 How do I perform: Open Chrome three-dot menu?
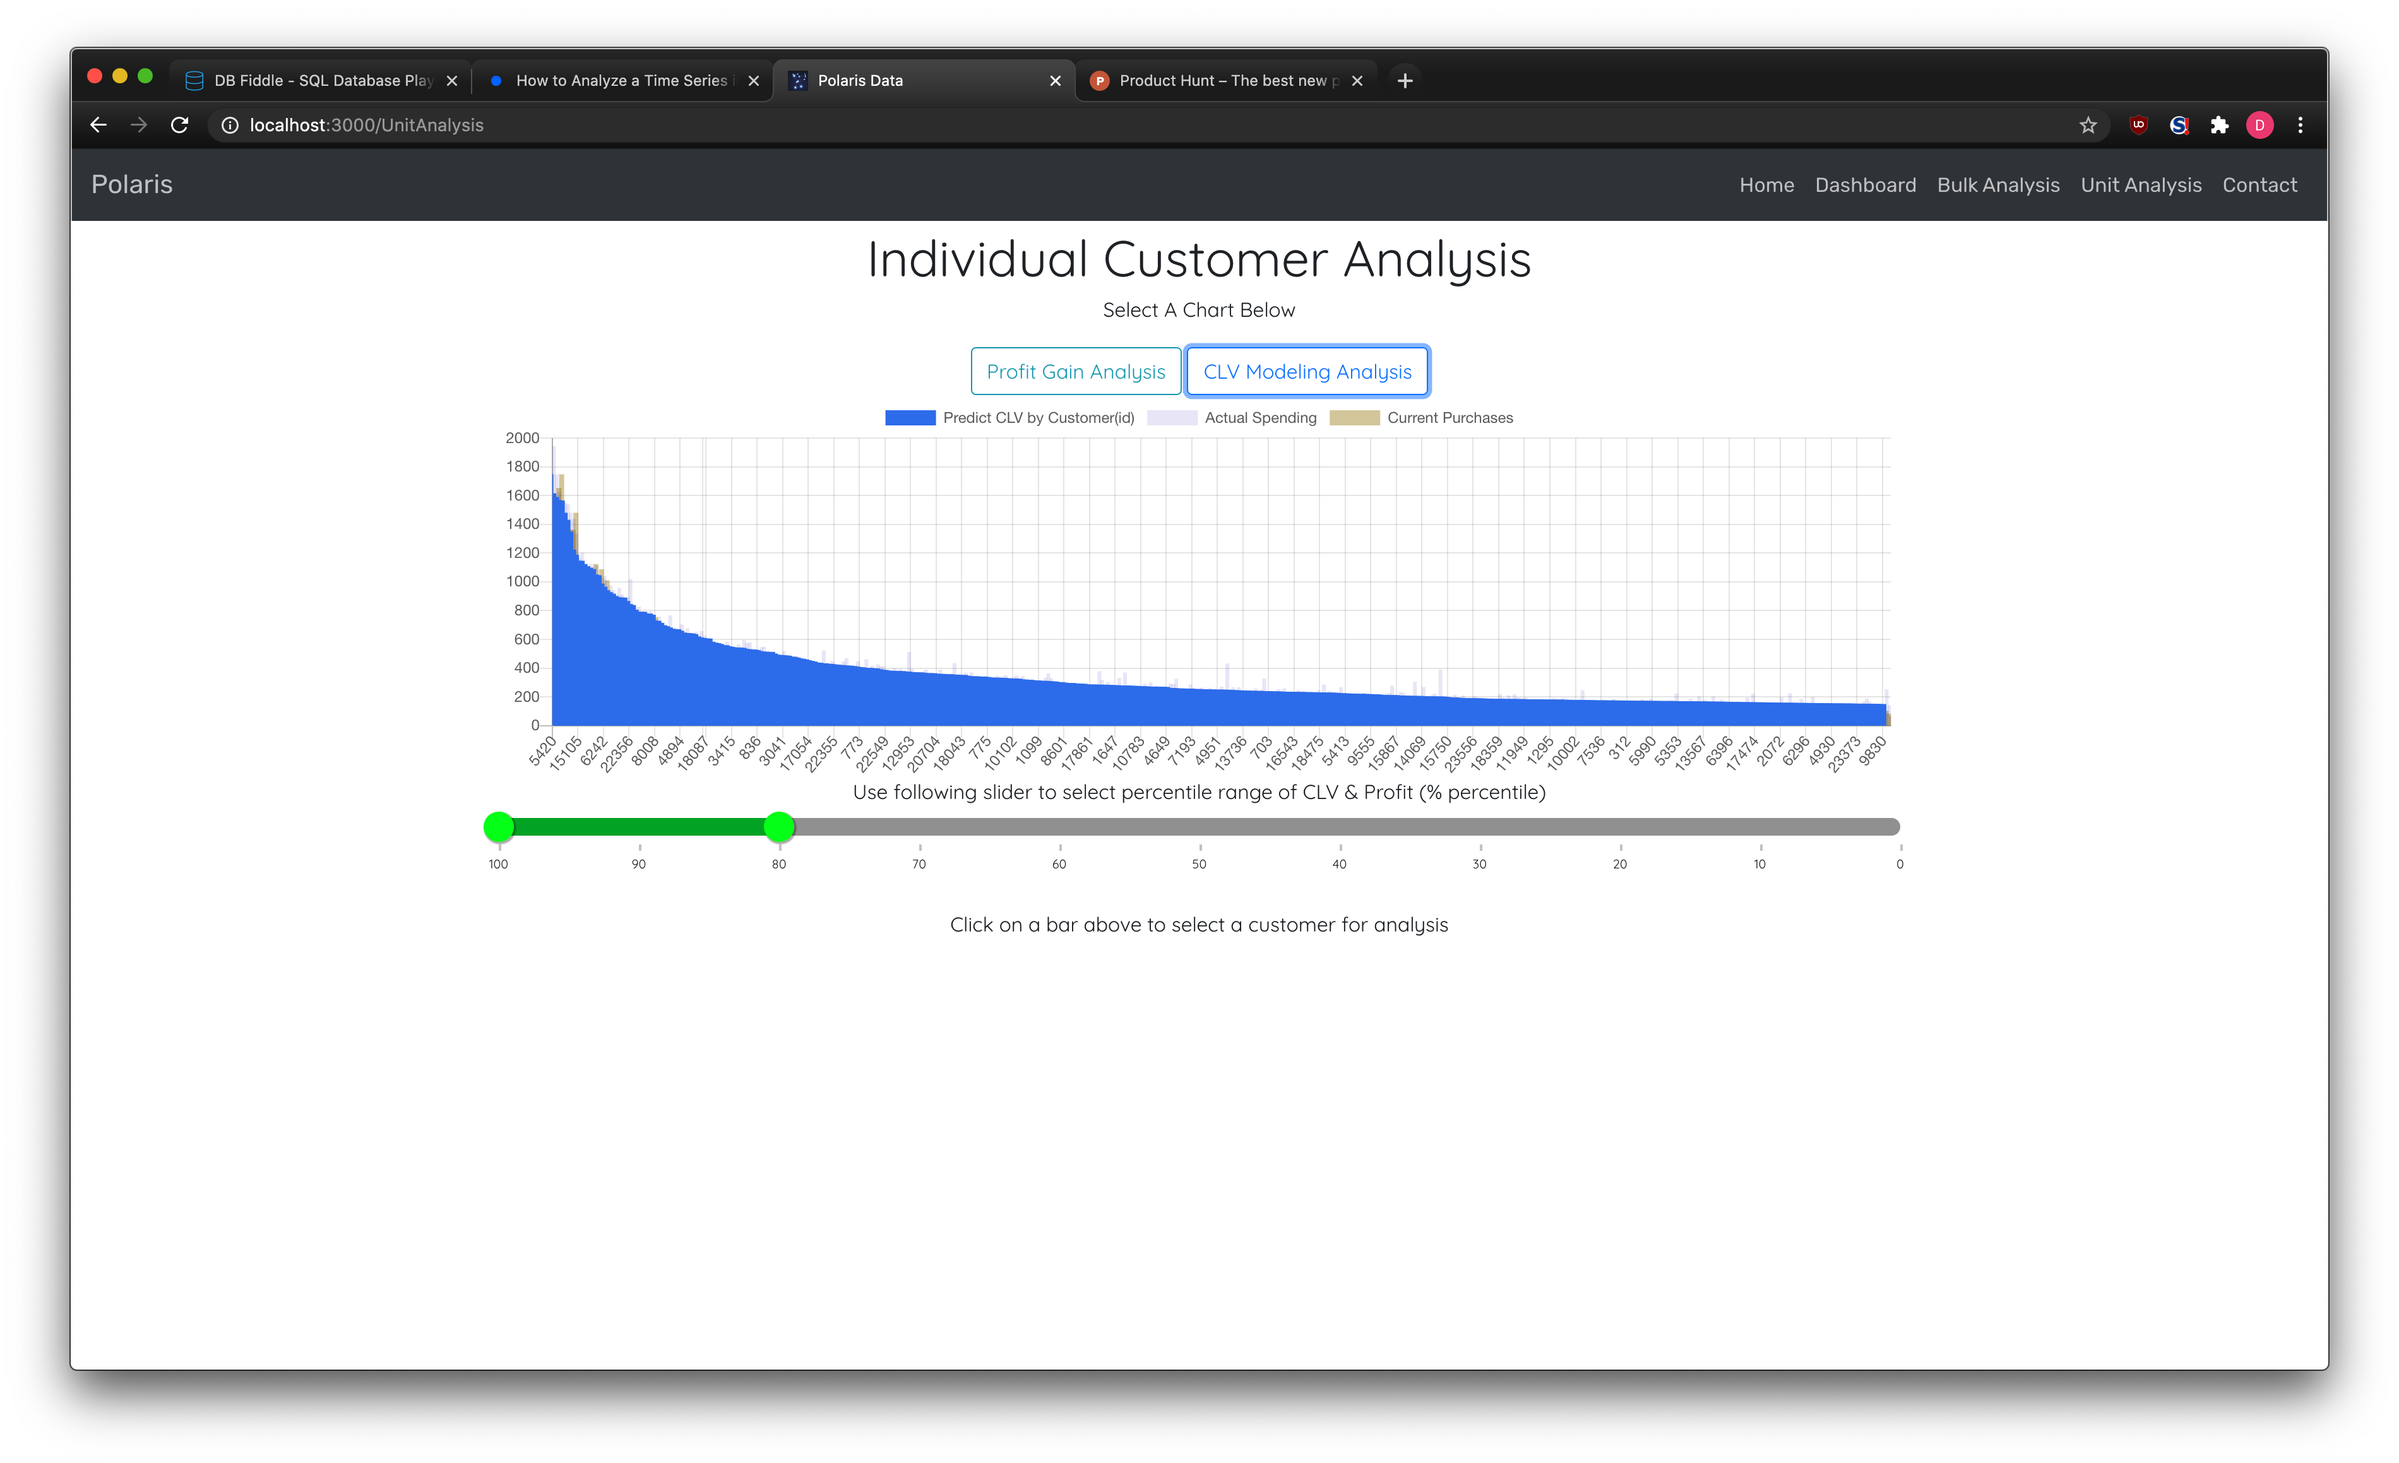pyautogui.click(x=2300, y=124)
